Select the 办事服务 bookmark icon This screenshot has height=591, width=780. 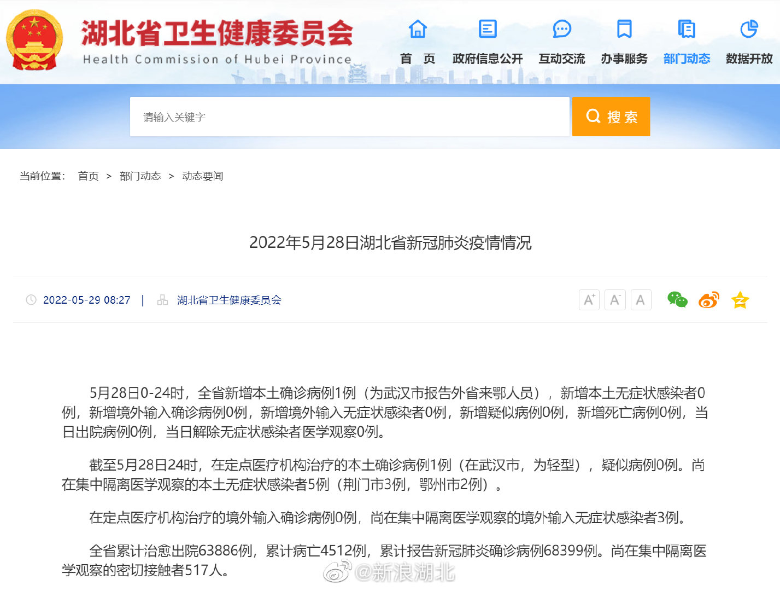click(623, 30)
